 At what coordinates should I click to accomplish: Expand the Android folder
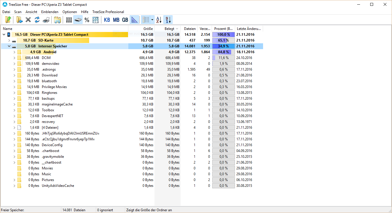(x=15, y=52)
